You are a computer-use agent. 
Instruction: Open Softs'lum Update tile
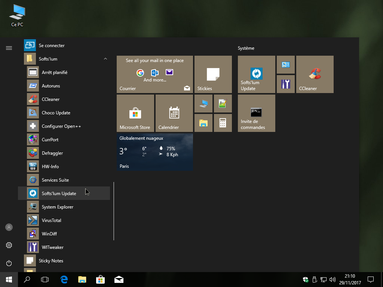(257, 74)
